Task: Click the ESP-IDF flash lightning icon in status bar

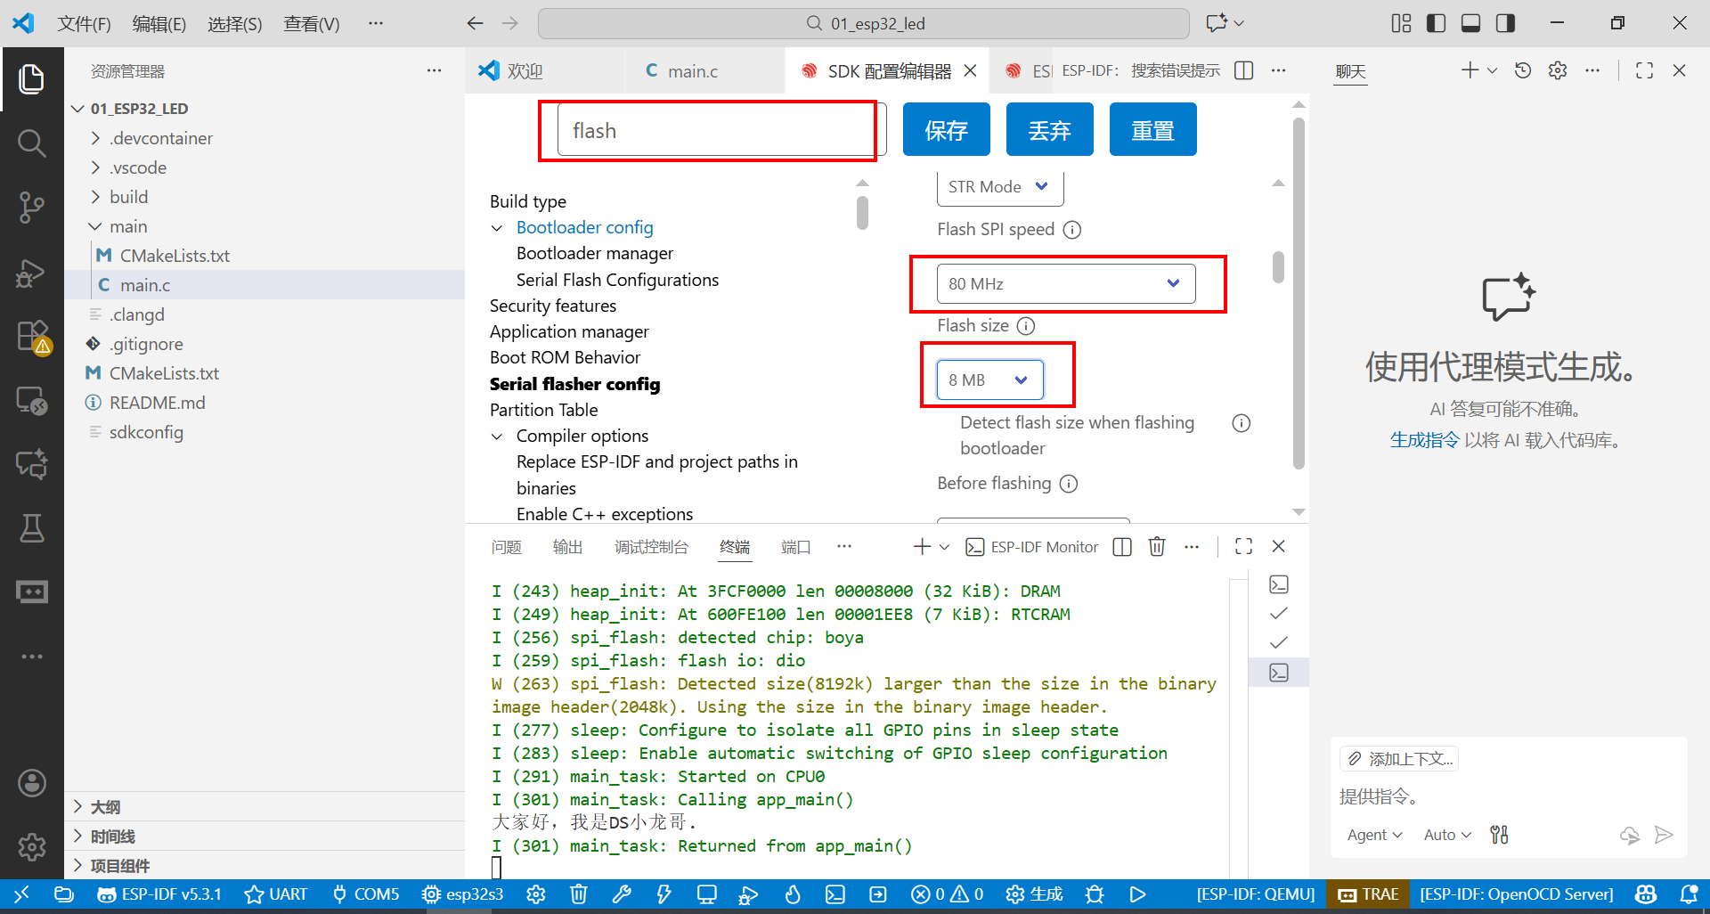Action: tap(664, 894)
